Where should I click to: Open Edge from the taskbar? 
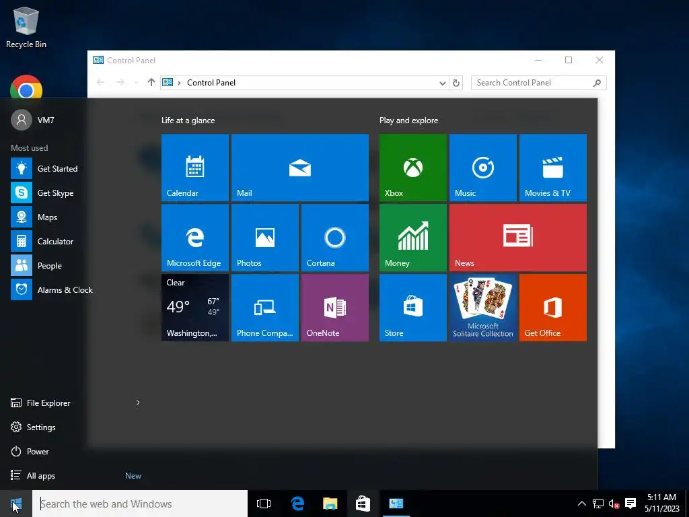[297, 504]
